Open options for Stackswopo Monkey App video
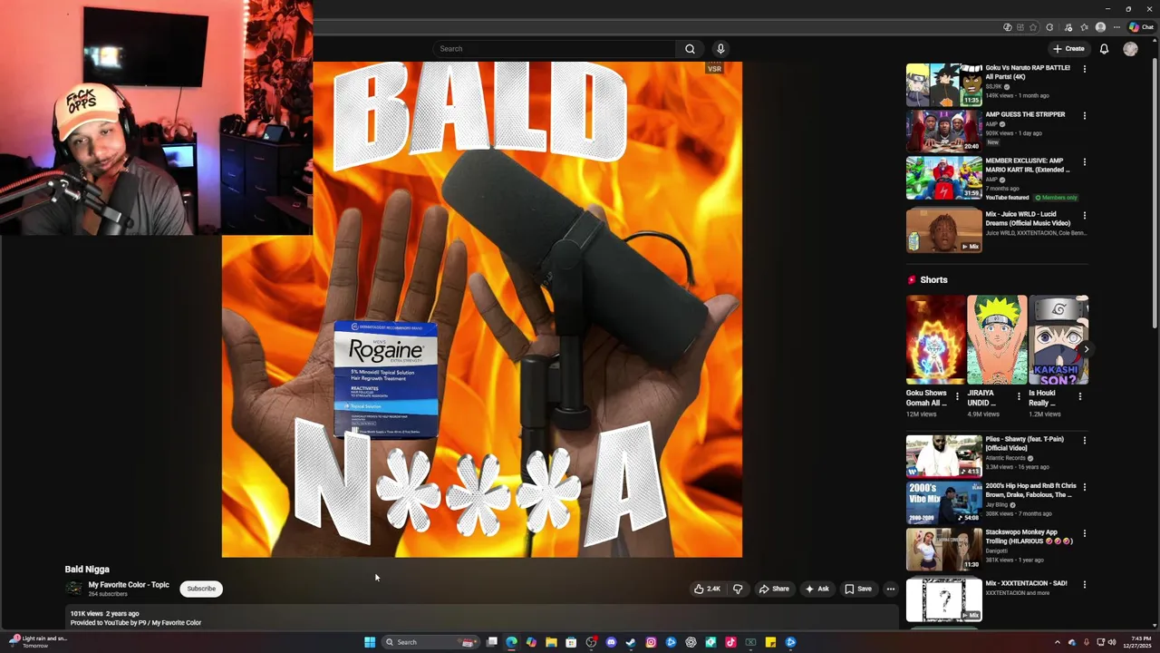 pos(1084,533)
